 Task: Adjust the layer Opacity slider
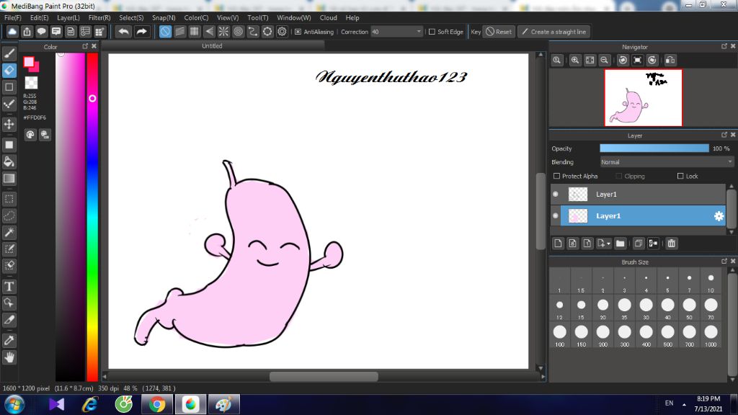click(x=654, y=148)
